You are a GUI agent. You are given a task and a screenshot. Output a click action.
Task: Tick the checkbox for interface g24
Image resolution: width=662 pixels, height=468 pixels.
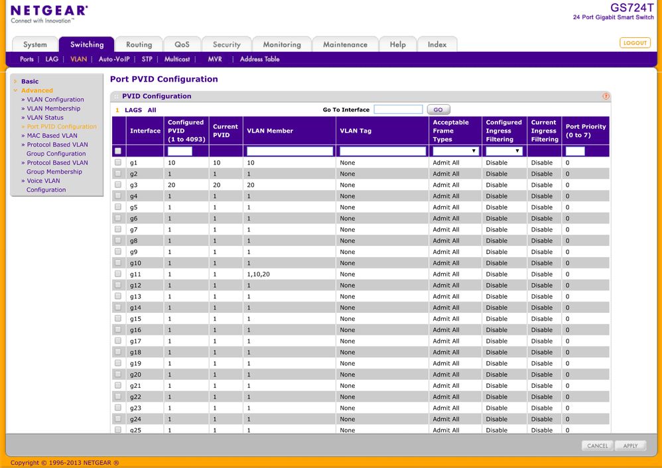click(x=118, y=419)
